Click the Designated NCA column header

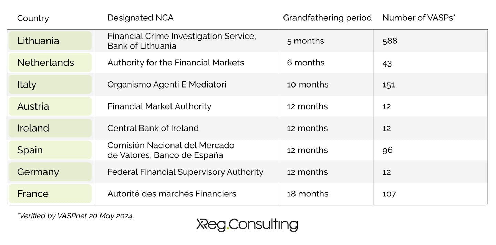point(141,18)
